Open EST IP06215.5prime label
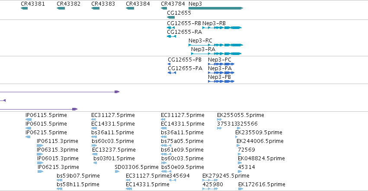This screenshot has height=191, width=368. pos(46,133)
